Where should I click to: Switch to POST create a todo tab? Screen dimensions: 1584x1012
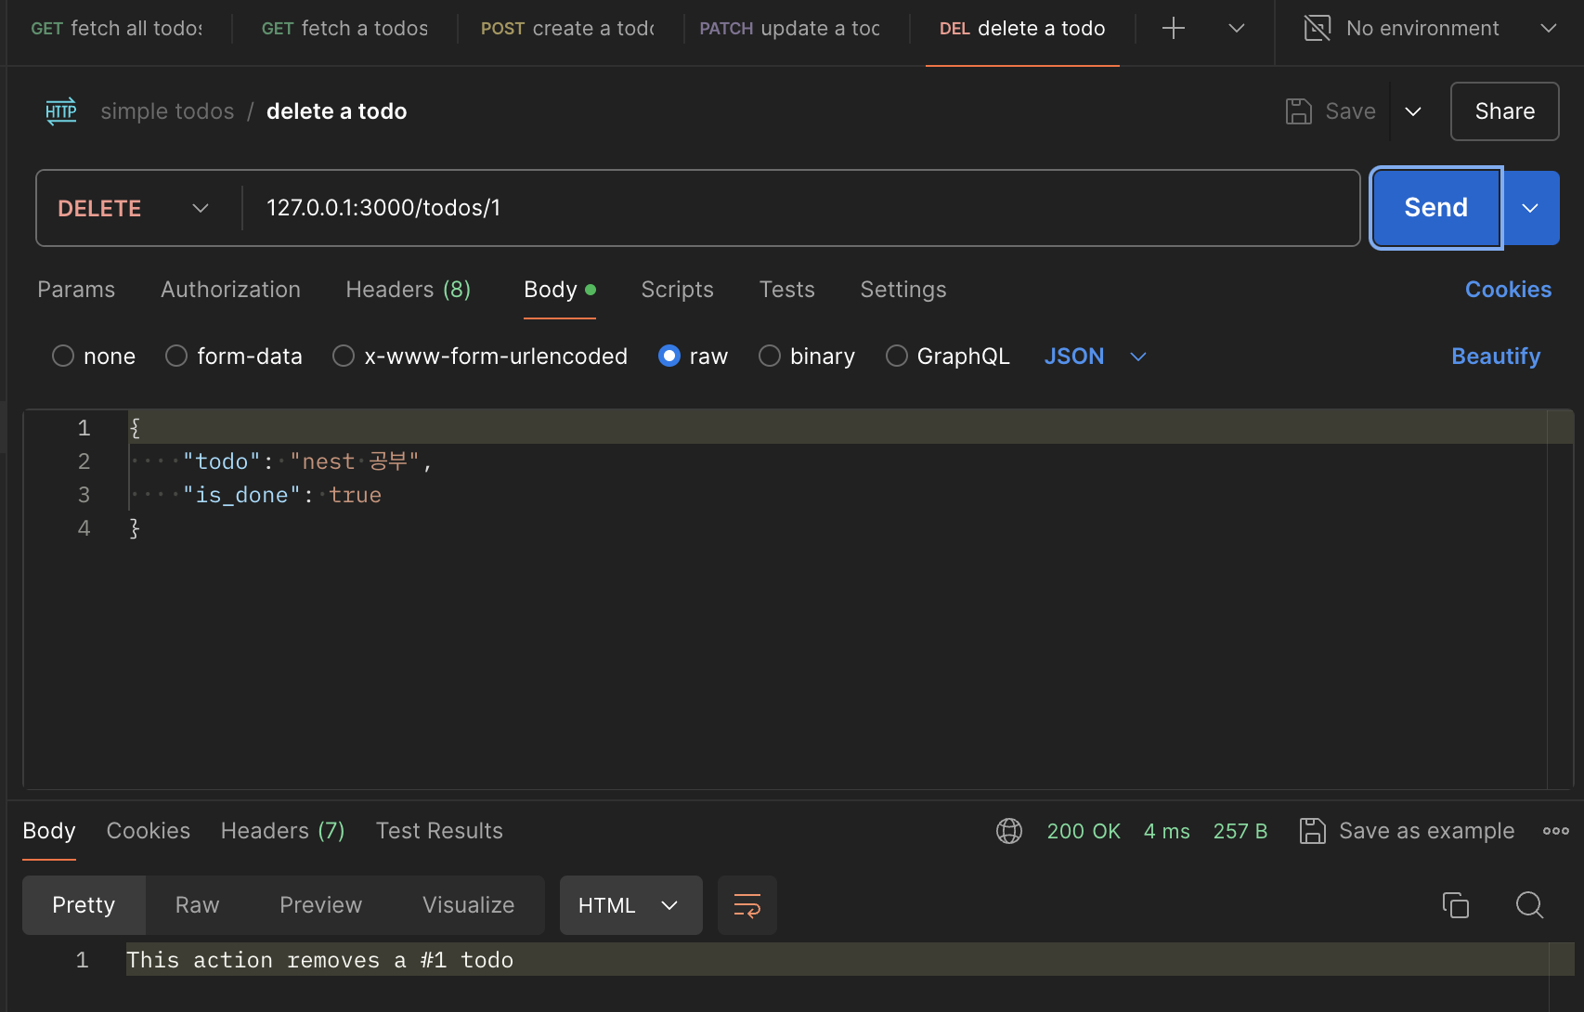568,28
